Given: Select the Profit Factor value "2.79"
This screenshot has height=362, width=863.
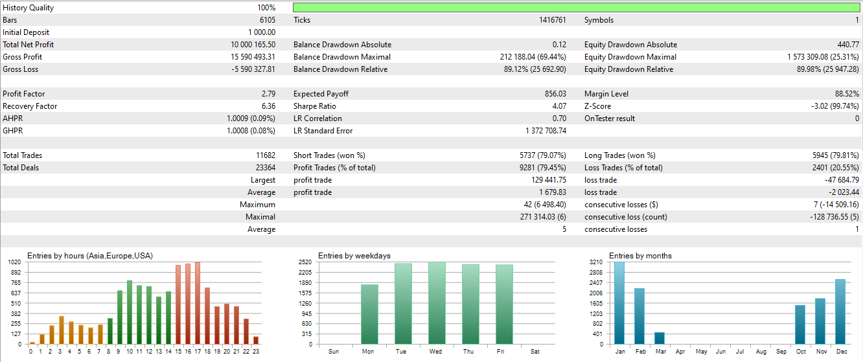Looking at the screenshot, I should click(269, 94).
